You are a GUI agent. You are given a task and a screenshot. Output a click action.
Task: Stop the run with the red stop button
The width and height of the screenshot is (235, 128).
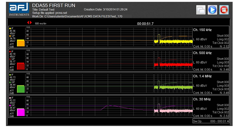pyautogui.click(x=224, y=10)
